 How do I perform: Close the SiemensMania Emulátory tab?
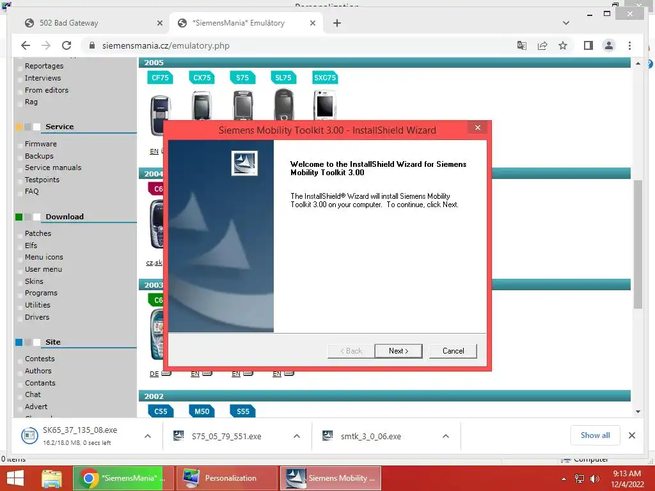point(312,24)
